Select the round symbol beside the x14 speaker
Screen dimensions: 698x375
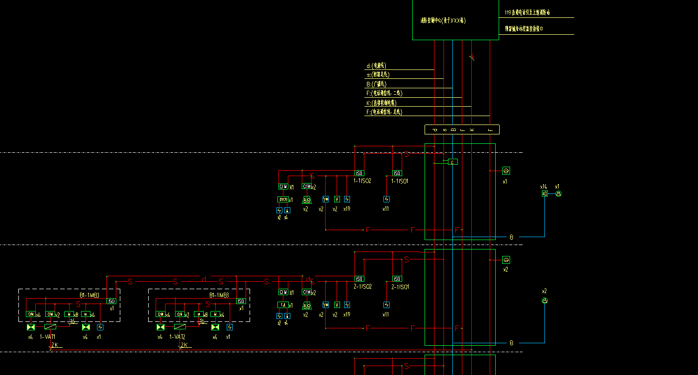coord(558,193)
